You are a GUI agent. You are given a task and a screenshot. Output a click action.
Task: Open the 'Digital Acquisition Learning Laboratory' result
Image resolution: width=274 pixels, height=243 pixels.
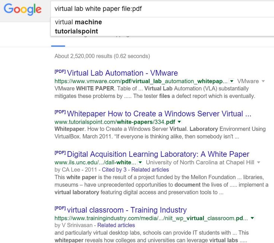pyautogui.click(x=158, y=154)
